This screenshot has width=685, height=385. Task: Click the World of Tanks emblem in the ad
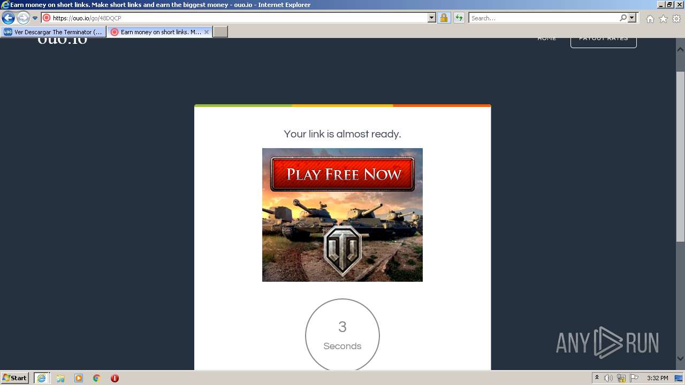pyautogui.click(x=342, y=250)
